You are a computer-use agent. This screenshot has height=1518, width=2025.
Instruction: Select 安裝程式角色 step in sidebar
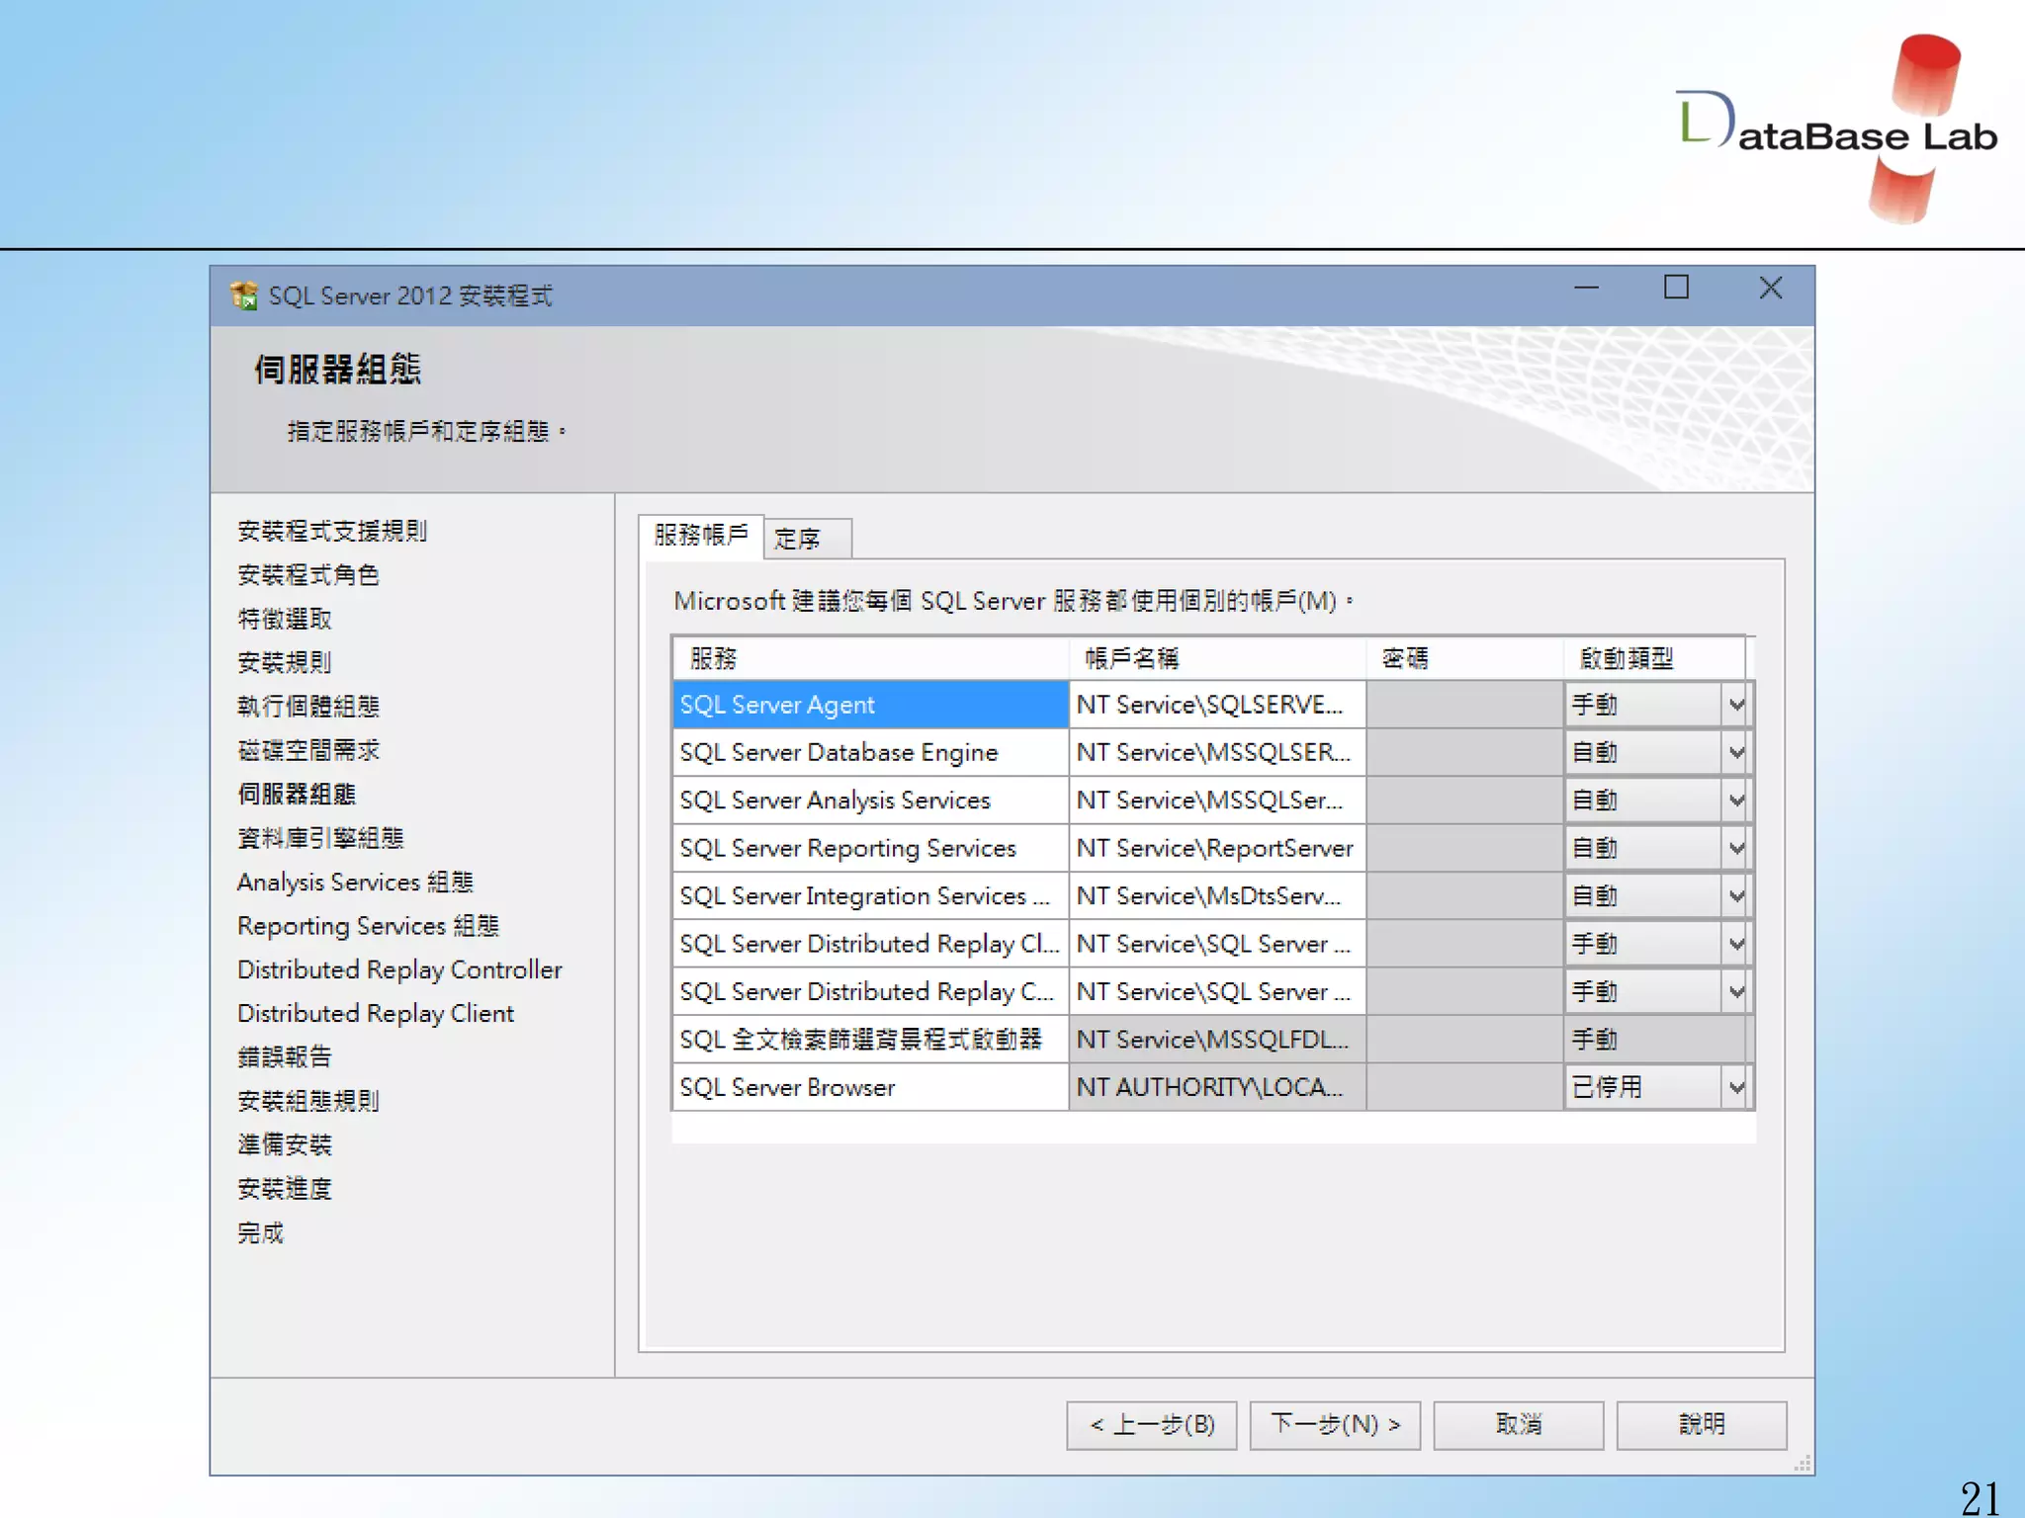308,575
